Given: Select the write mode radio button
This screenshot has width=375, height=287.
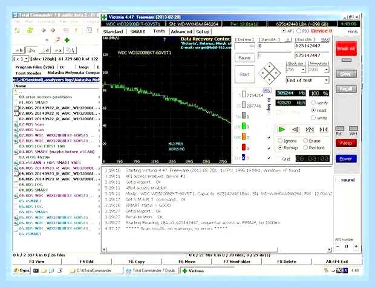Looking at the screenshot, I should (x=313, y=118).
